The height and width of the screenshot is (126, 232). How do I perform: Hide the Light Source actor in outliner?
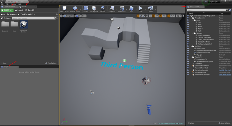(188, 48)
